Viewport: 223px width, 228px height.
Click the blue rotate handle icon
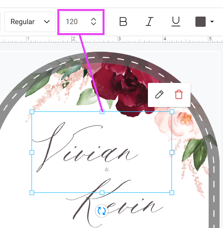[x=102, y=211]
